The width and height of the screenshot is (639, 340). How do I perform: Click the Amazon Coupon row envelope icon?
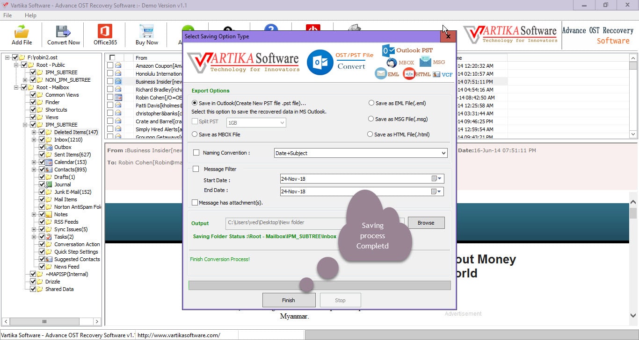point(118,66)
